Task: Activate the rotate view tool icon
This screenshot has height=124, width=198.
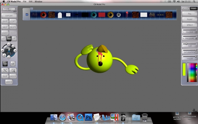Action: (x=13, y=64)
